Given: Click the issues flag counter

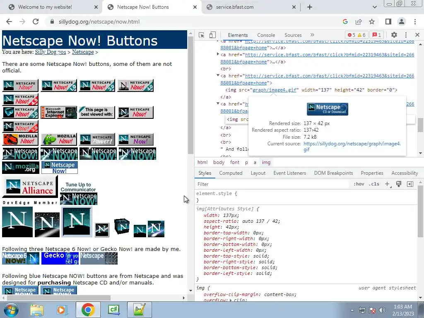Looking at the screenshot, I should pos(377,35).
